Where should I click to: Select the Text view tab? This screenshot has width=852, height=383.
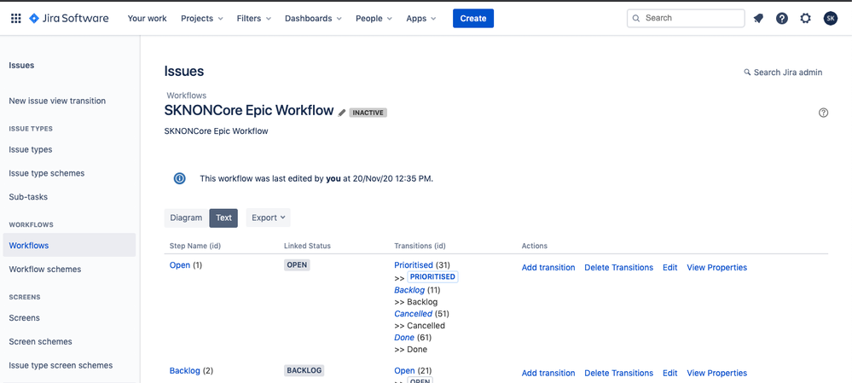223,218
